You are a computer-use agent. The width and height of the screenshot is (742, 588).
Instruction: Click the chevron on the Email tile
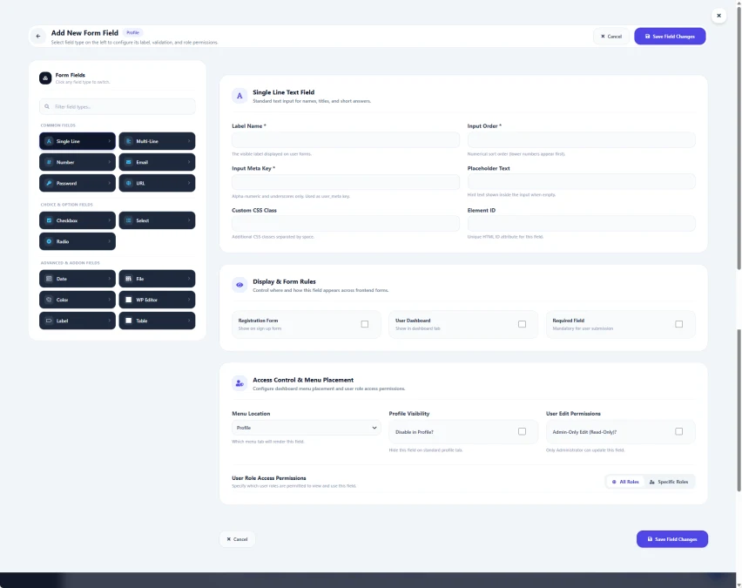click(189, 162)
